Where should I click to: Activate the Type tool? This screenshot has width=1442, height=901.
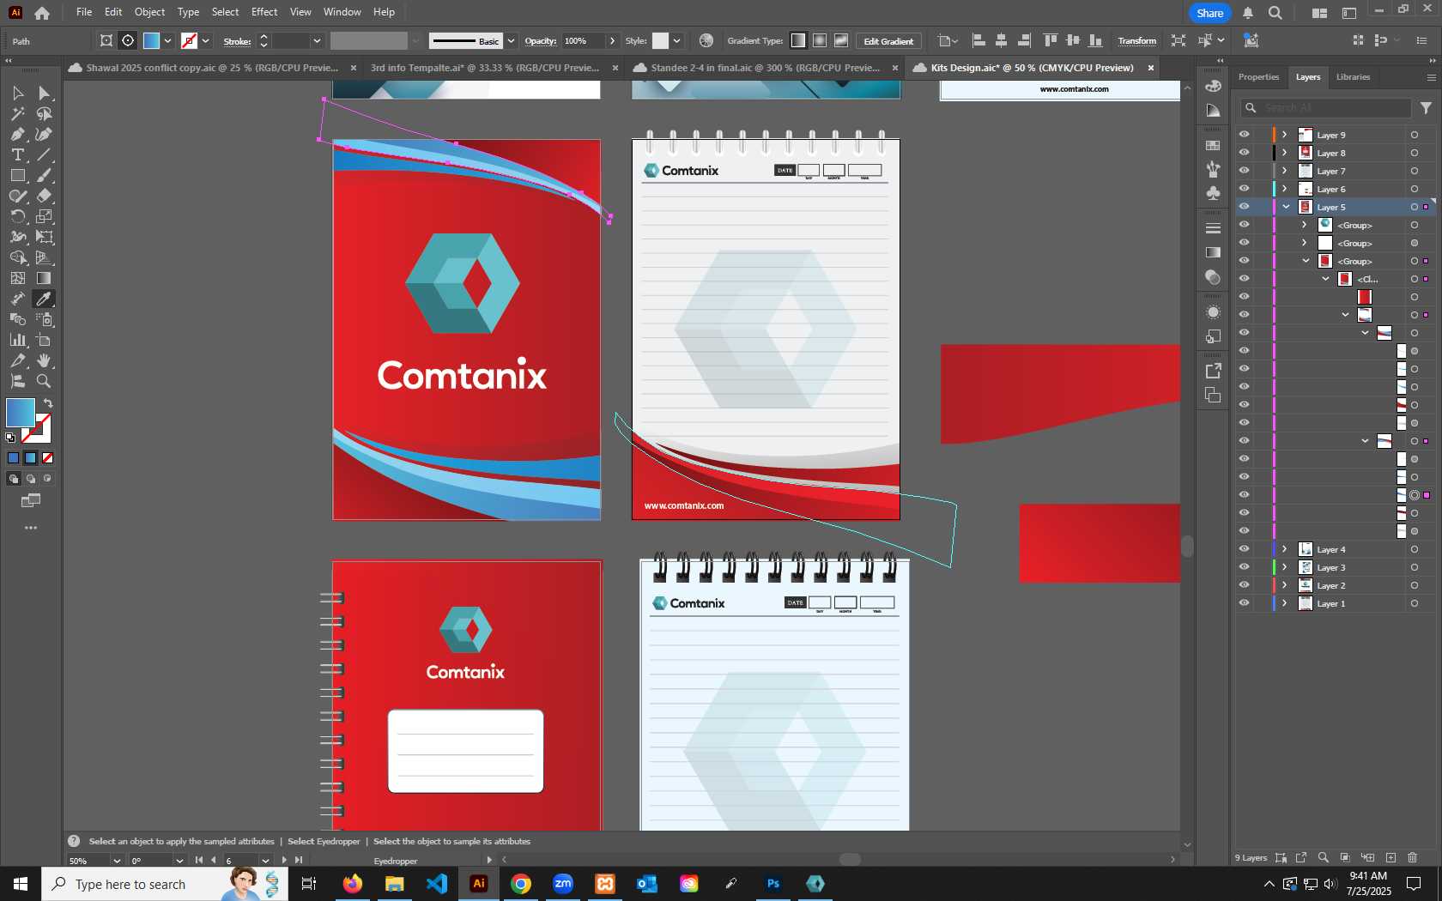click(17, 154)
